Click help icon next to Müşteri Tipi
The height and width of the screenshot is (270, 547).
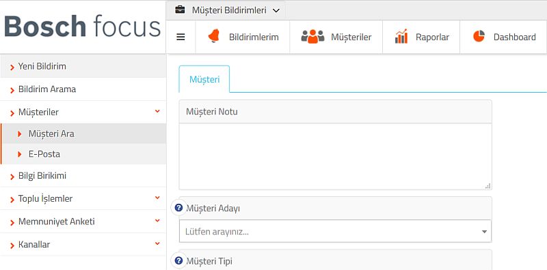[178, 260]
